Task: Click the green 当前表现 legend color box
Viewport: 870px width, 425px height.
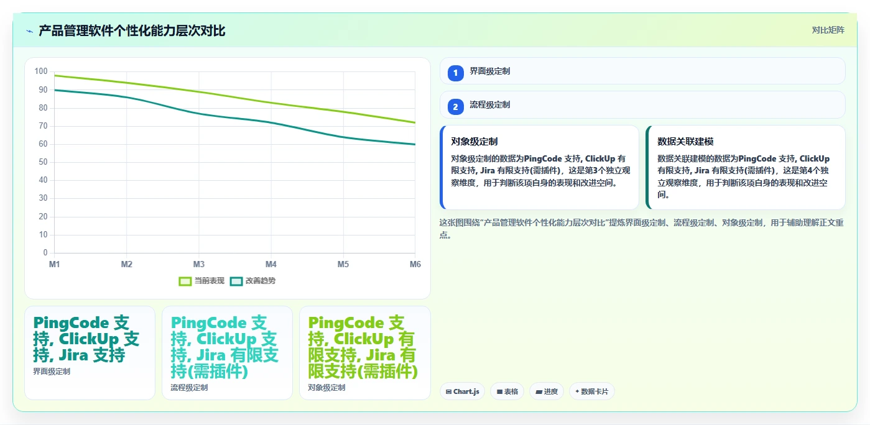Action: tap(185, 281)
